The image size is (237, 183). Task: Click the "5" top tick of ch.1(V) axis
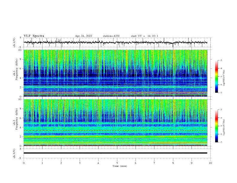21,38
